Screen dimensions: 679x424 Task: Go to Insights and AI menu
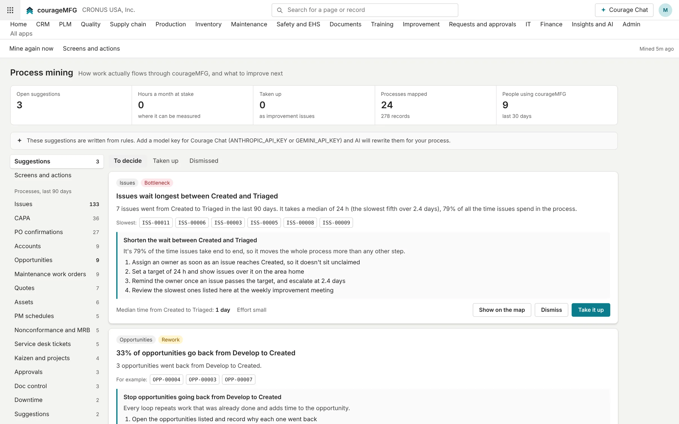[x=592, y=24]
